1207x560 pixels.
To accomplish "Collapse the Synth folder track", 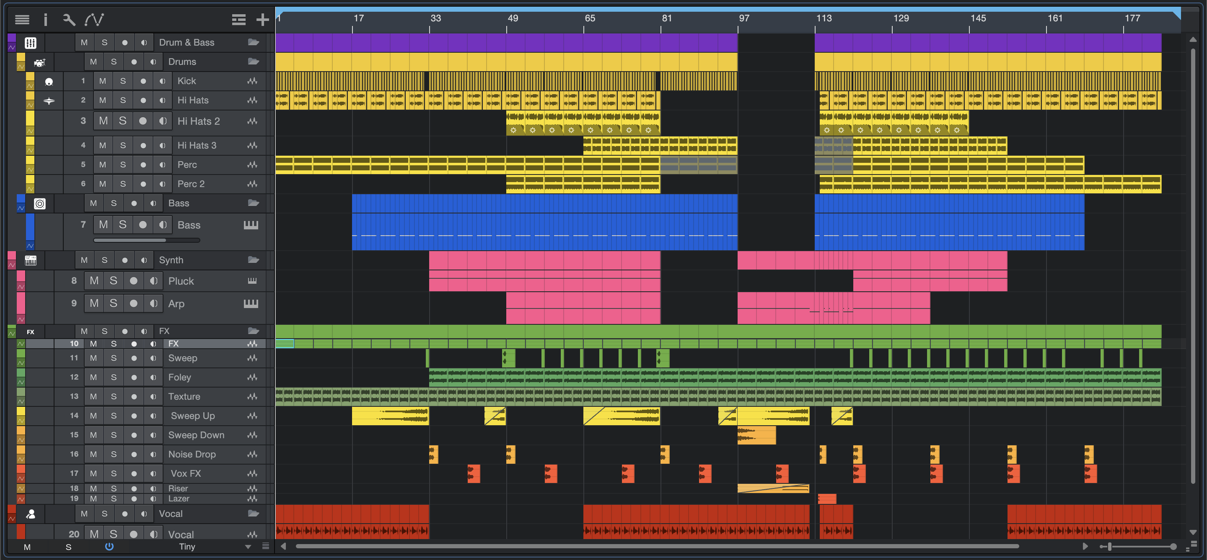I will pos(254,260).
